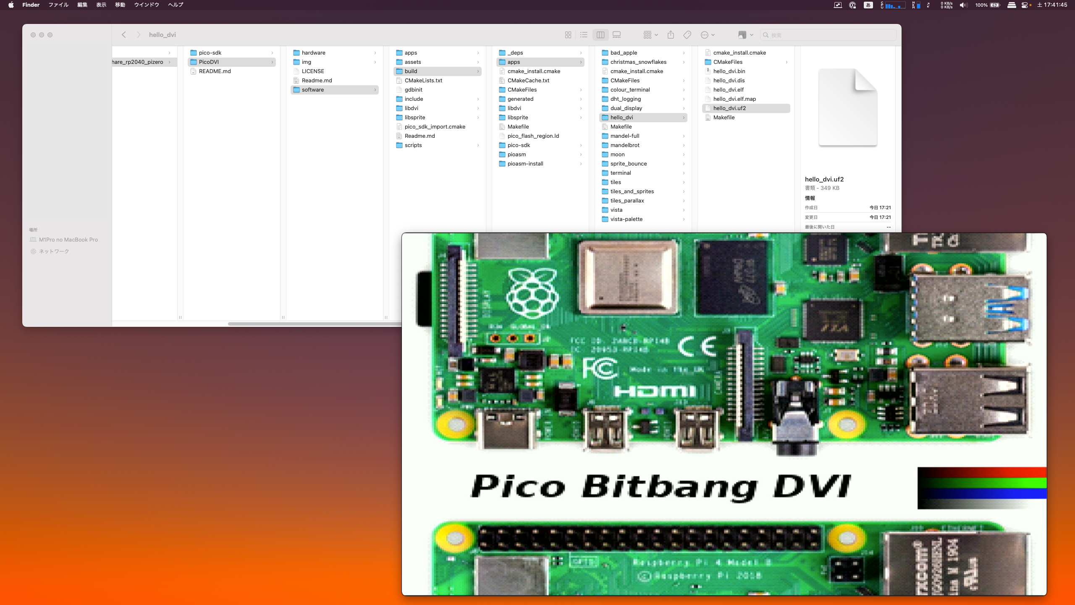
Task: Select M1Pro no MacBook Pro in sidebar
Action: click(x=68, y=239)
